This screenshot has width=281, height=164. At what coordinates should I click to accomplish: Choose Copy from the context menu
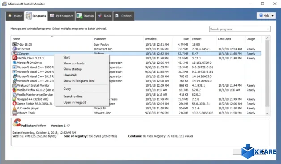[67, 88]
